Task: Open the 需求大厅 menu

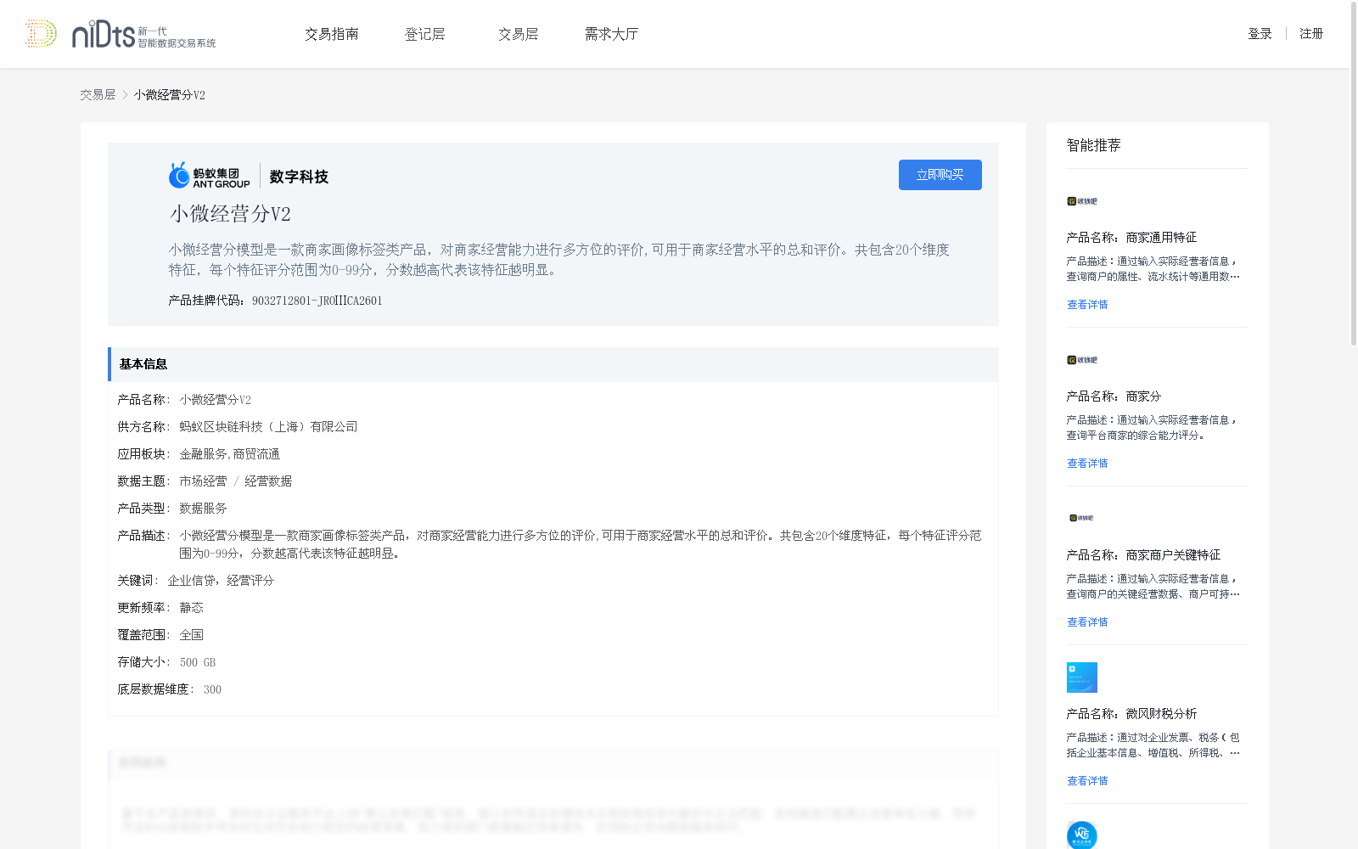Action: coord(611,34)
